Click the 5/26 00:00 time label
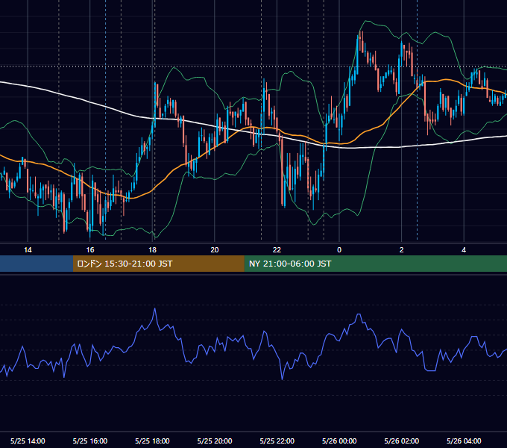The height and width of the screenshot is (448, 507). [339, 441]
